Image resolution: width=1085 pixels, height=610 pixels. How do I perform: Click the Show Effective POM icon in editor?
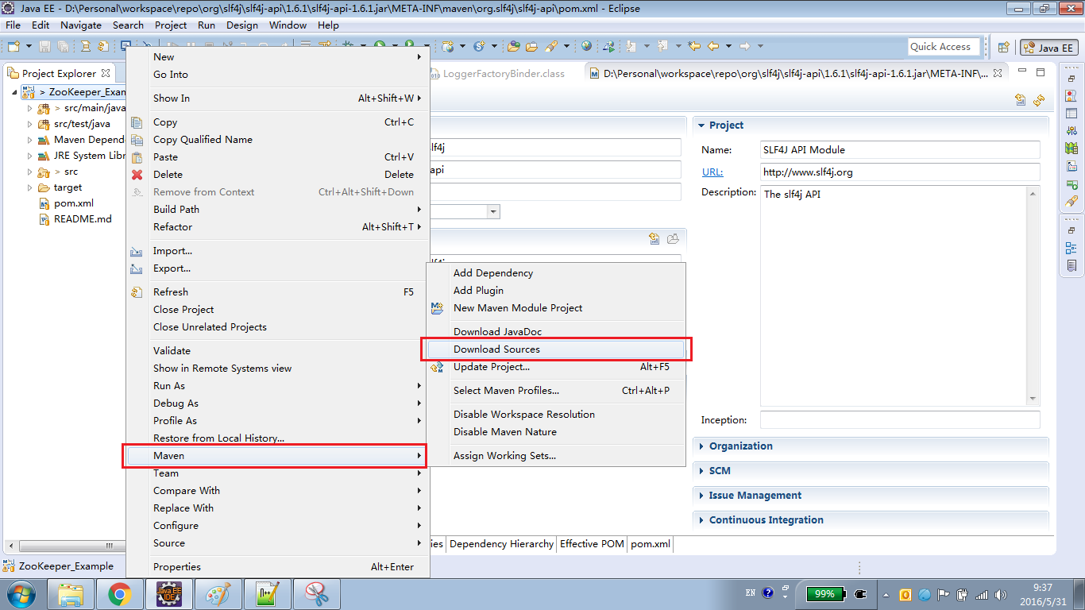pyautogui.click(x=1021, y=100)
